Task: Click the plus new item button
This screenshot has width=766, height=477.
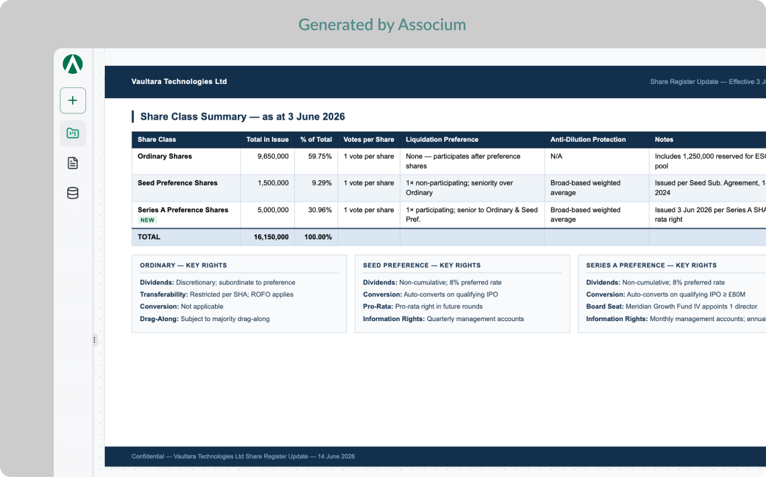Action: [73, 101]
